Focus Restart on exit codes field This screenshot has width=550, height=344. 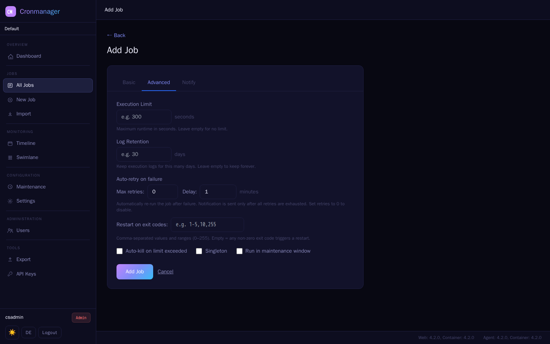click(207, 225)
